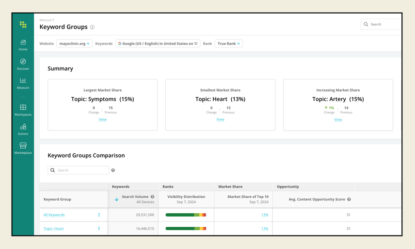The image size is (415, 249).
Task: Click Market Share of Top 10 header
Action: [248, 197]
